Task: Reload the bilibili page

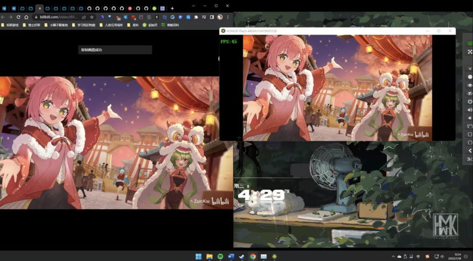Action: [x=18, y=17]
